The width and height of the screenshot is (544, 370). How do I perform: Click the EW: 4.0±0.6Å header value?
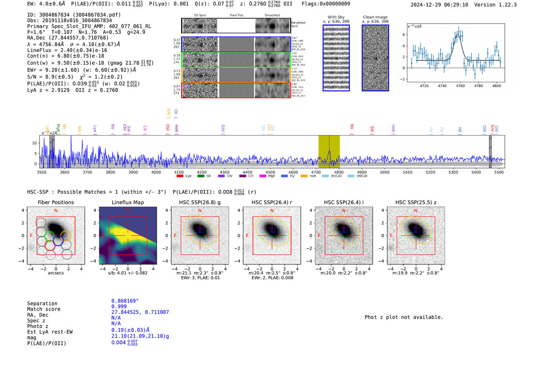click(46, 4)
